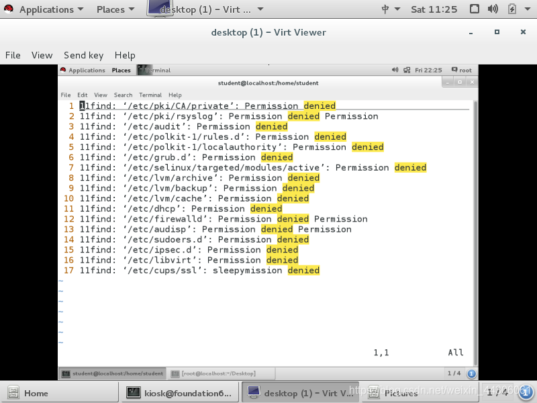
Task: Click the red hat logo in top panel
Action: tap(9, 9)
